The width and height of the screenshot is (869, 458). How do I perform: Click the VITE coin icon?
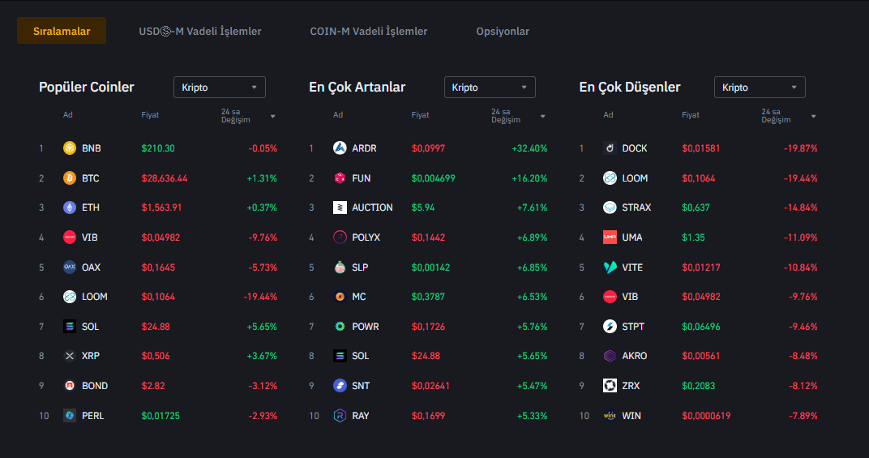pos(610,268)
